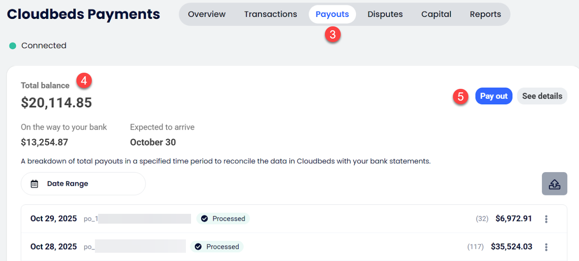
Task: Open the Transactions tab
Action: coord(271,15)
